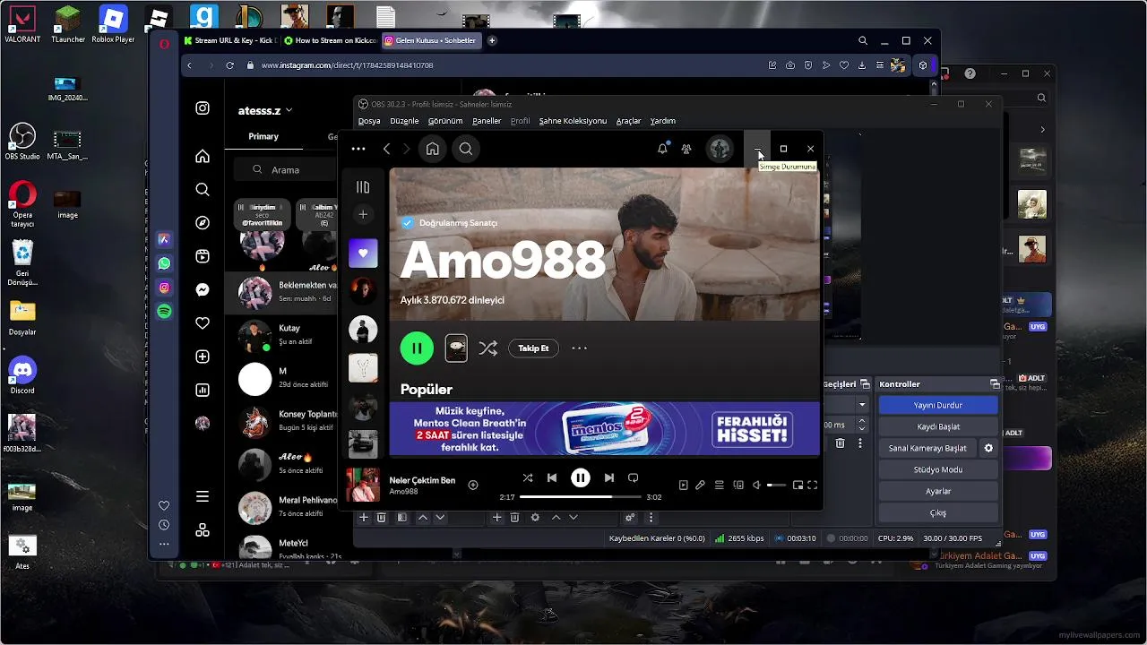The width and height of the screenshot is (1147, 645).
Task: Open Spotify friend activity icon
Action: (x=686, y=150)
